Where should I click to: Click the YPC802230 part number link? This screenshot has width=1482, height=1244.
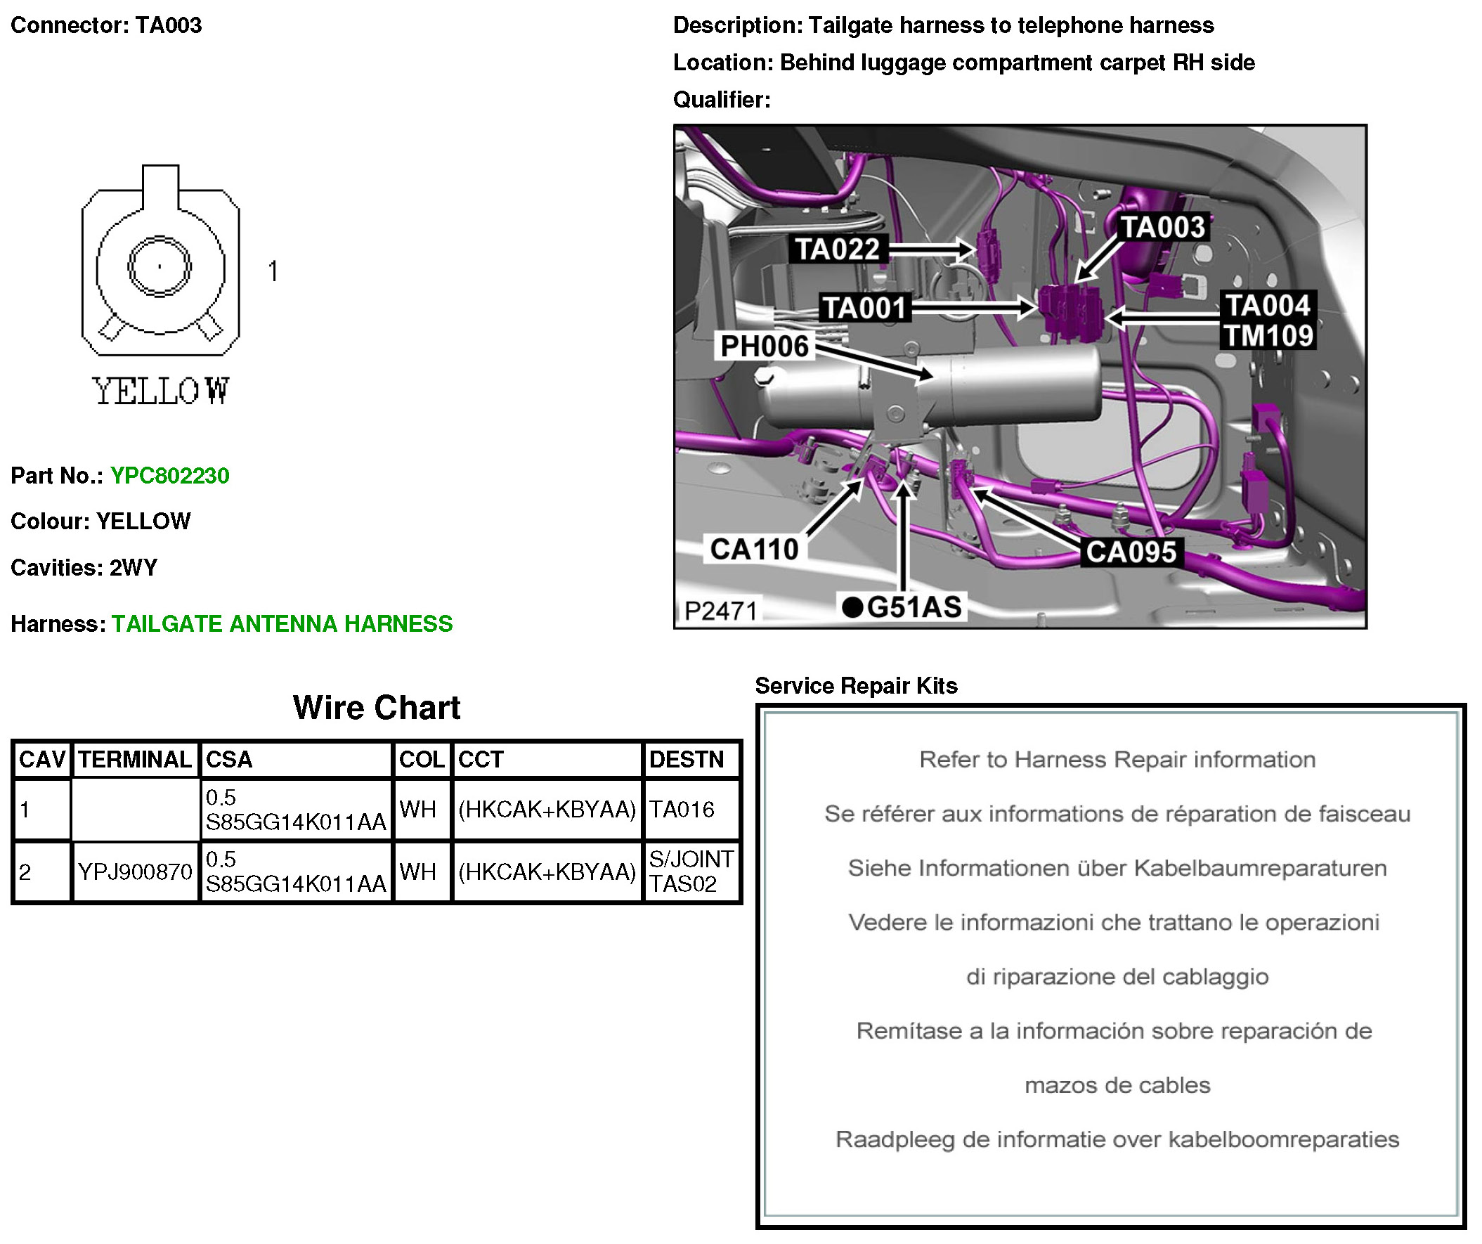click(x=169, y=476)
